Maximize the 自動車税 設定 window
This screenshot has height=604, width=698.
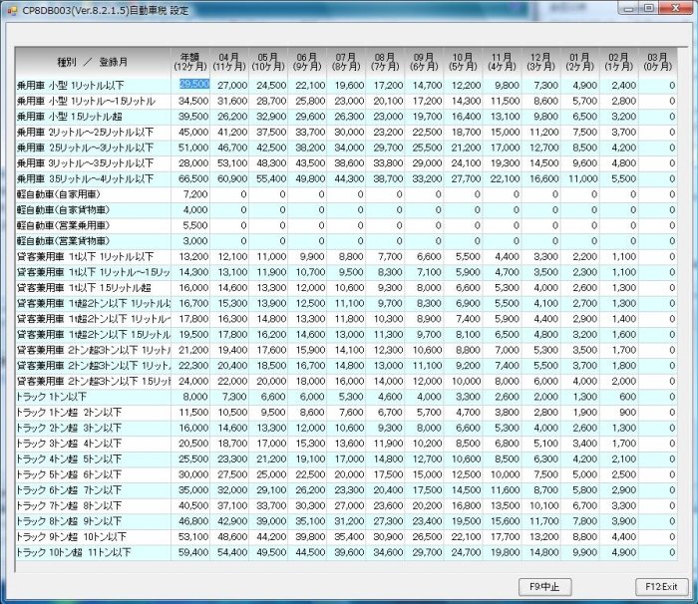point(648,8)
